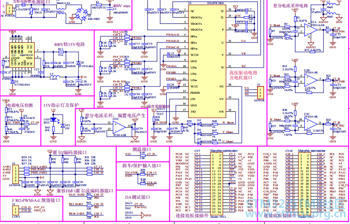Select the '测温接口' section title
This screenshot has width=350, height=224.
point(142,149)
